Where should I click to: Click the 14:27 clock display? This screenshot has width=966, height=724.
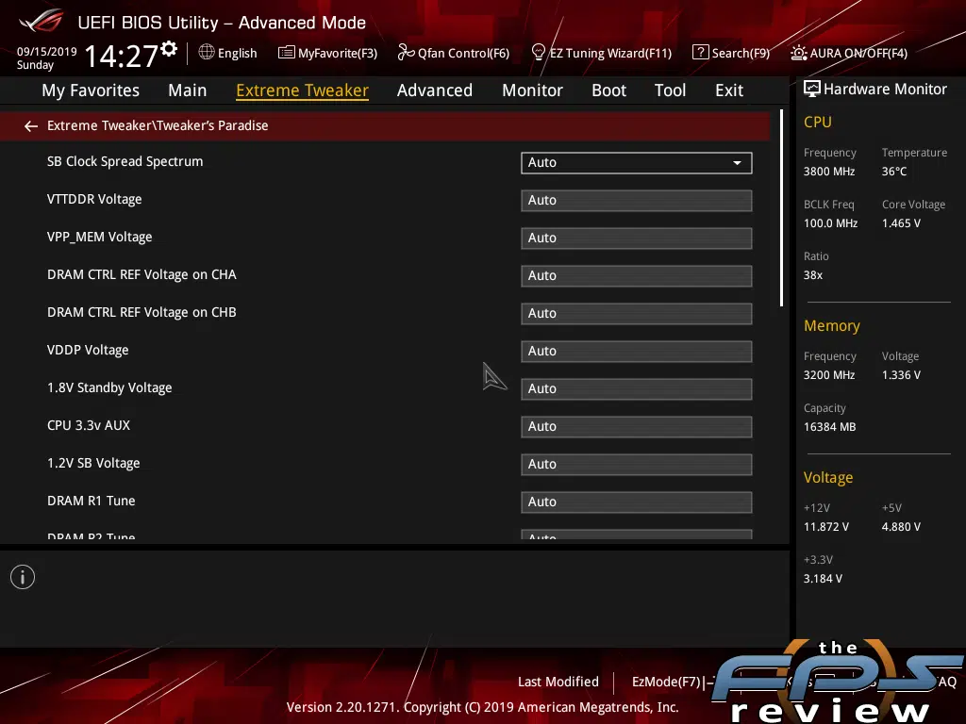point(122,56)
